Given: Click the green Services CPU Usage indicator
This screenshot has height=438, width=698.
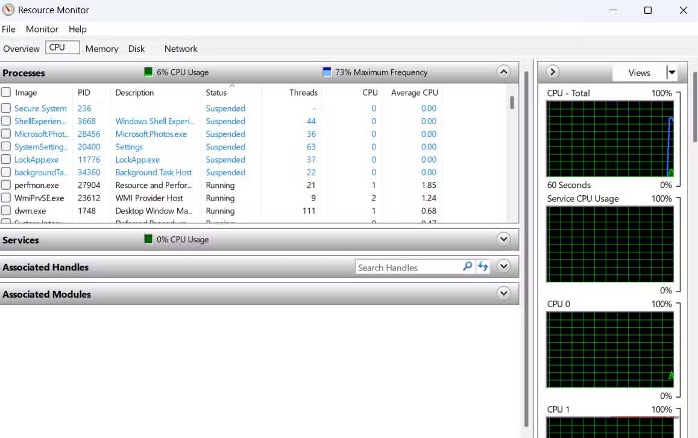Looking at the screenshot, I should [148, 239].
